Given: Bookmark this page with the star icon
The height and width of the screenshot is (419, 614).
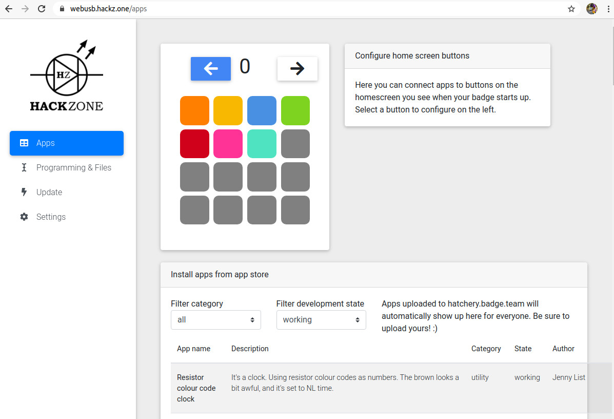Looking at the screenshot, I should tap(571, 9).
